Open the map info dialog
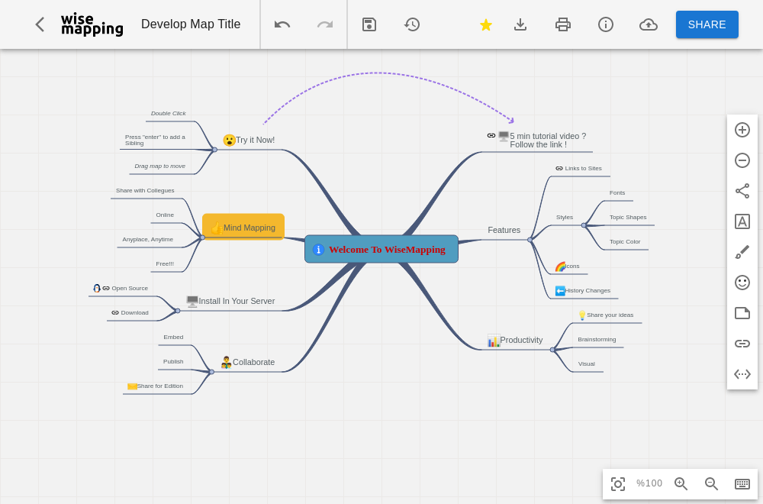This screenshot has width=763, height=504. 605,24
